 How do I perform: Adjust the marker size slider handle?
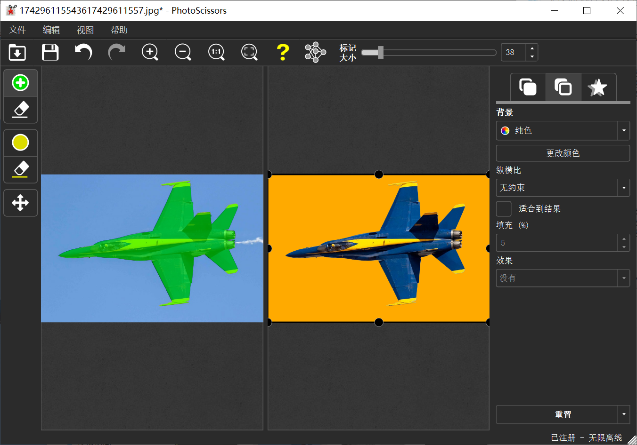tap(380, 52)
